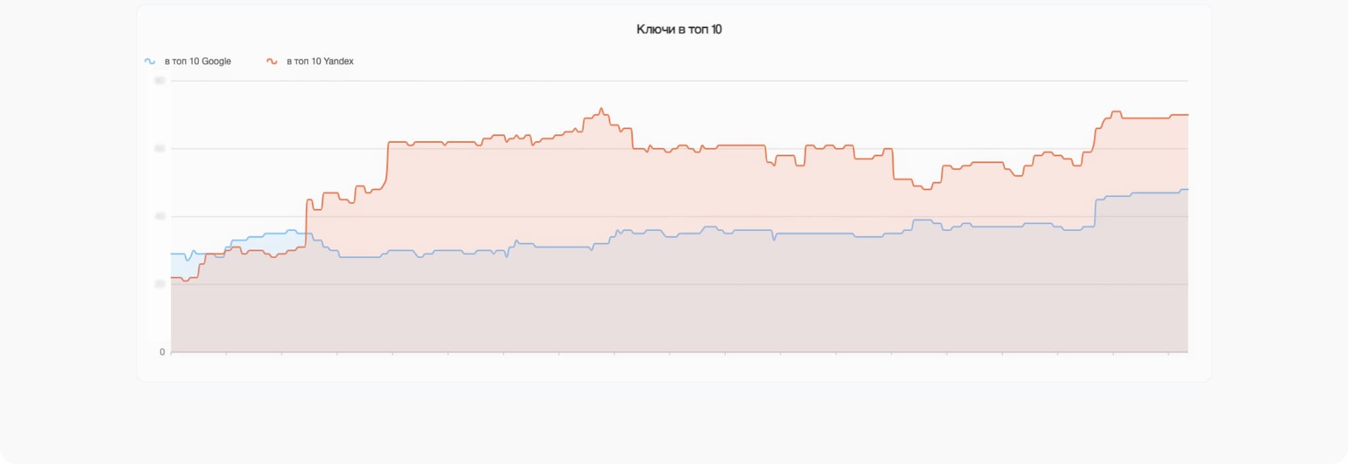Toggle the "в топ 10 Yandex" legend label
This screenshot has width=1348, height=464.
(320, 61)
